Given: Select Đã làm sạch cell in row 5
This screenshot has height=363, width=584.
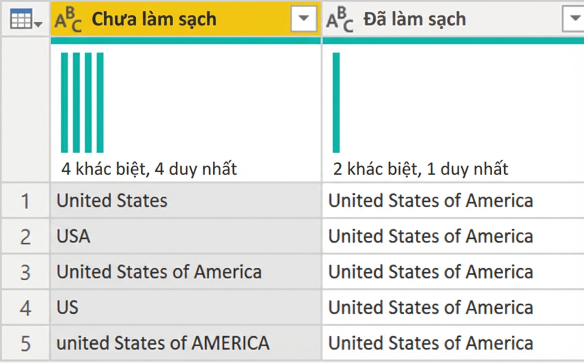Looking at the screenshot, I should click(x=453, y=343).
